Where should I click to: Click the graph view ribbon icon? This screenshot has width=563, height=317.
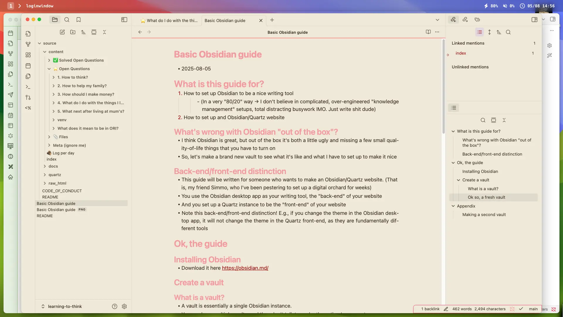pyautogui.click(x=28, y=44)
